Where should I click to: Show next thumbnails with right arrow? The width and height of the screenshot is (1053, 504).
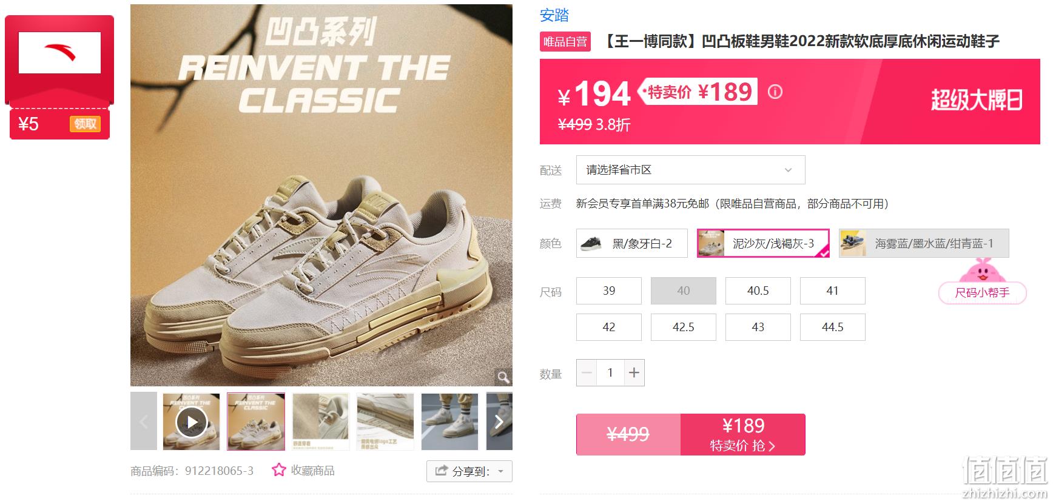[x=499, y=422]
